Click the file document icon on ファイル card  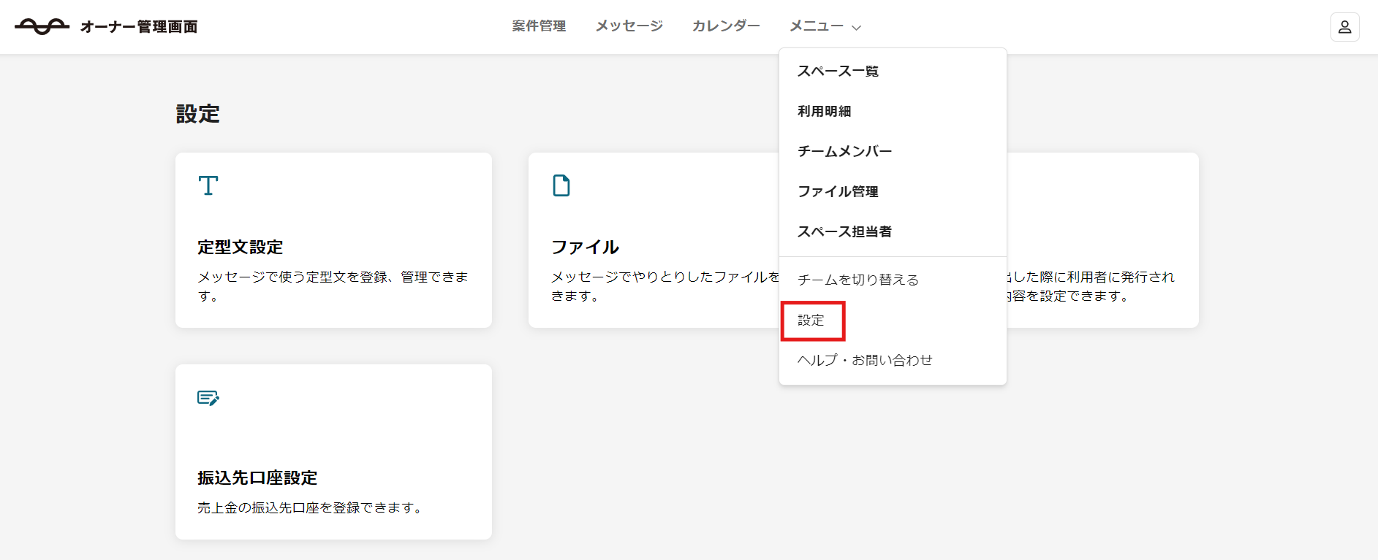(561, 185)
